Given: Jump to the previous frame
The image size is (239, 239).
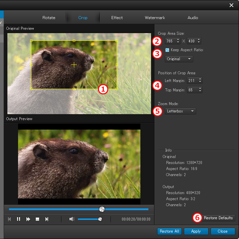Looking at the screenshot, I should click(9, 219).
